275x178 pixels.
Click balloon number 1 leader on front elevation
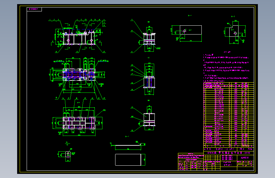tap(50, 20)
